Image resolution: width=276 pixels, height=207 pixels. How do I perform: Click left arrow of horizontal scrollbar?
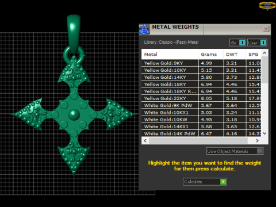(x=145, y=141)
